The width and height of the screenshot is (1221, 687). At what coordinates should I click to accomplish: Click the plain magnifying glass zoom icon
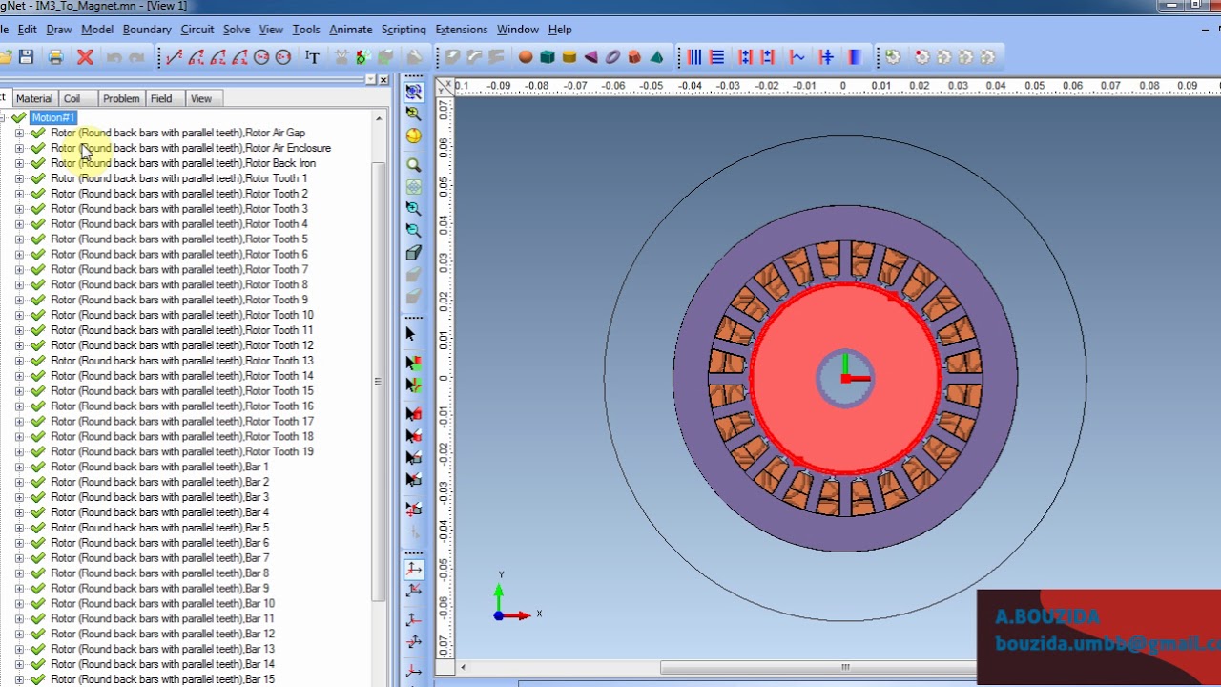pyautogui.click(x=413, y=165)
